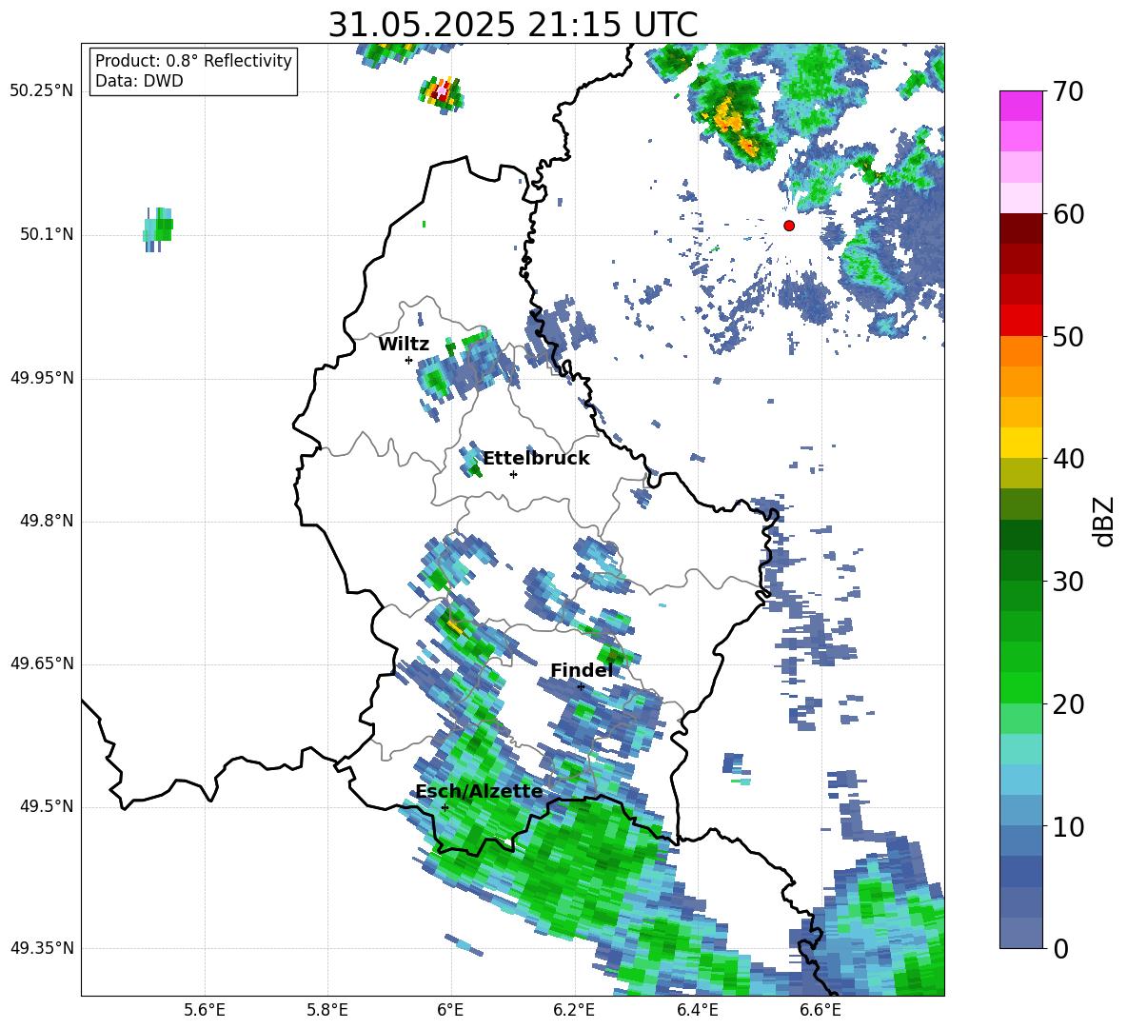The width and height of the screenshot is (1127, 1029).
Task: Click the yellow colorbar band at 40
Action: pos(1020,443)
